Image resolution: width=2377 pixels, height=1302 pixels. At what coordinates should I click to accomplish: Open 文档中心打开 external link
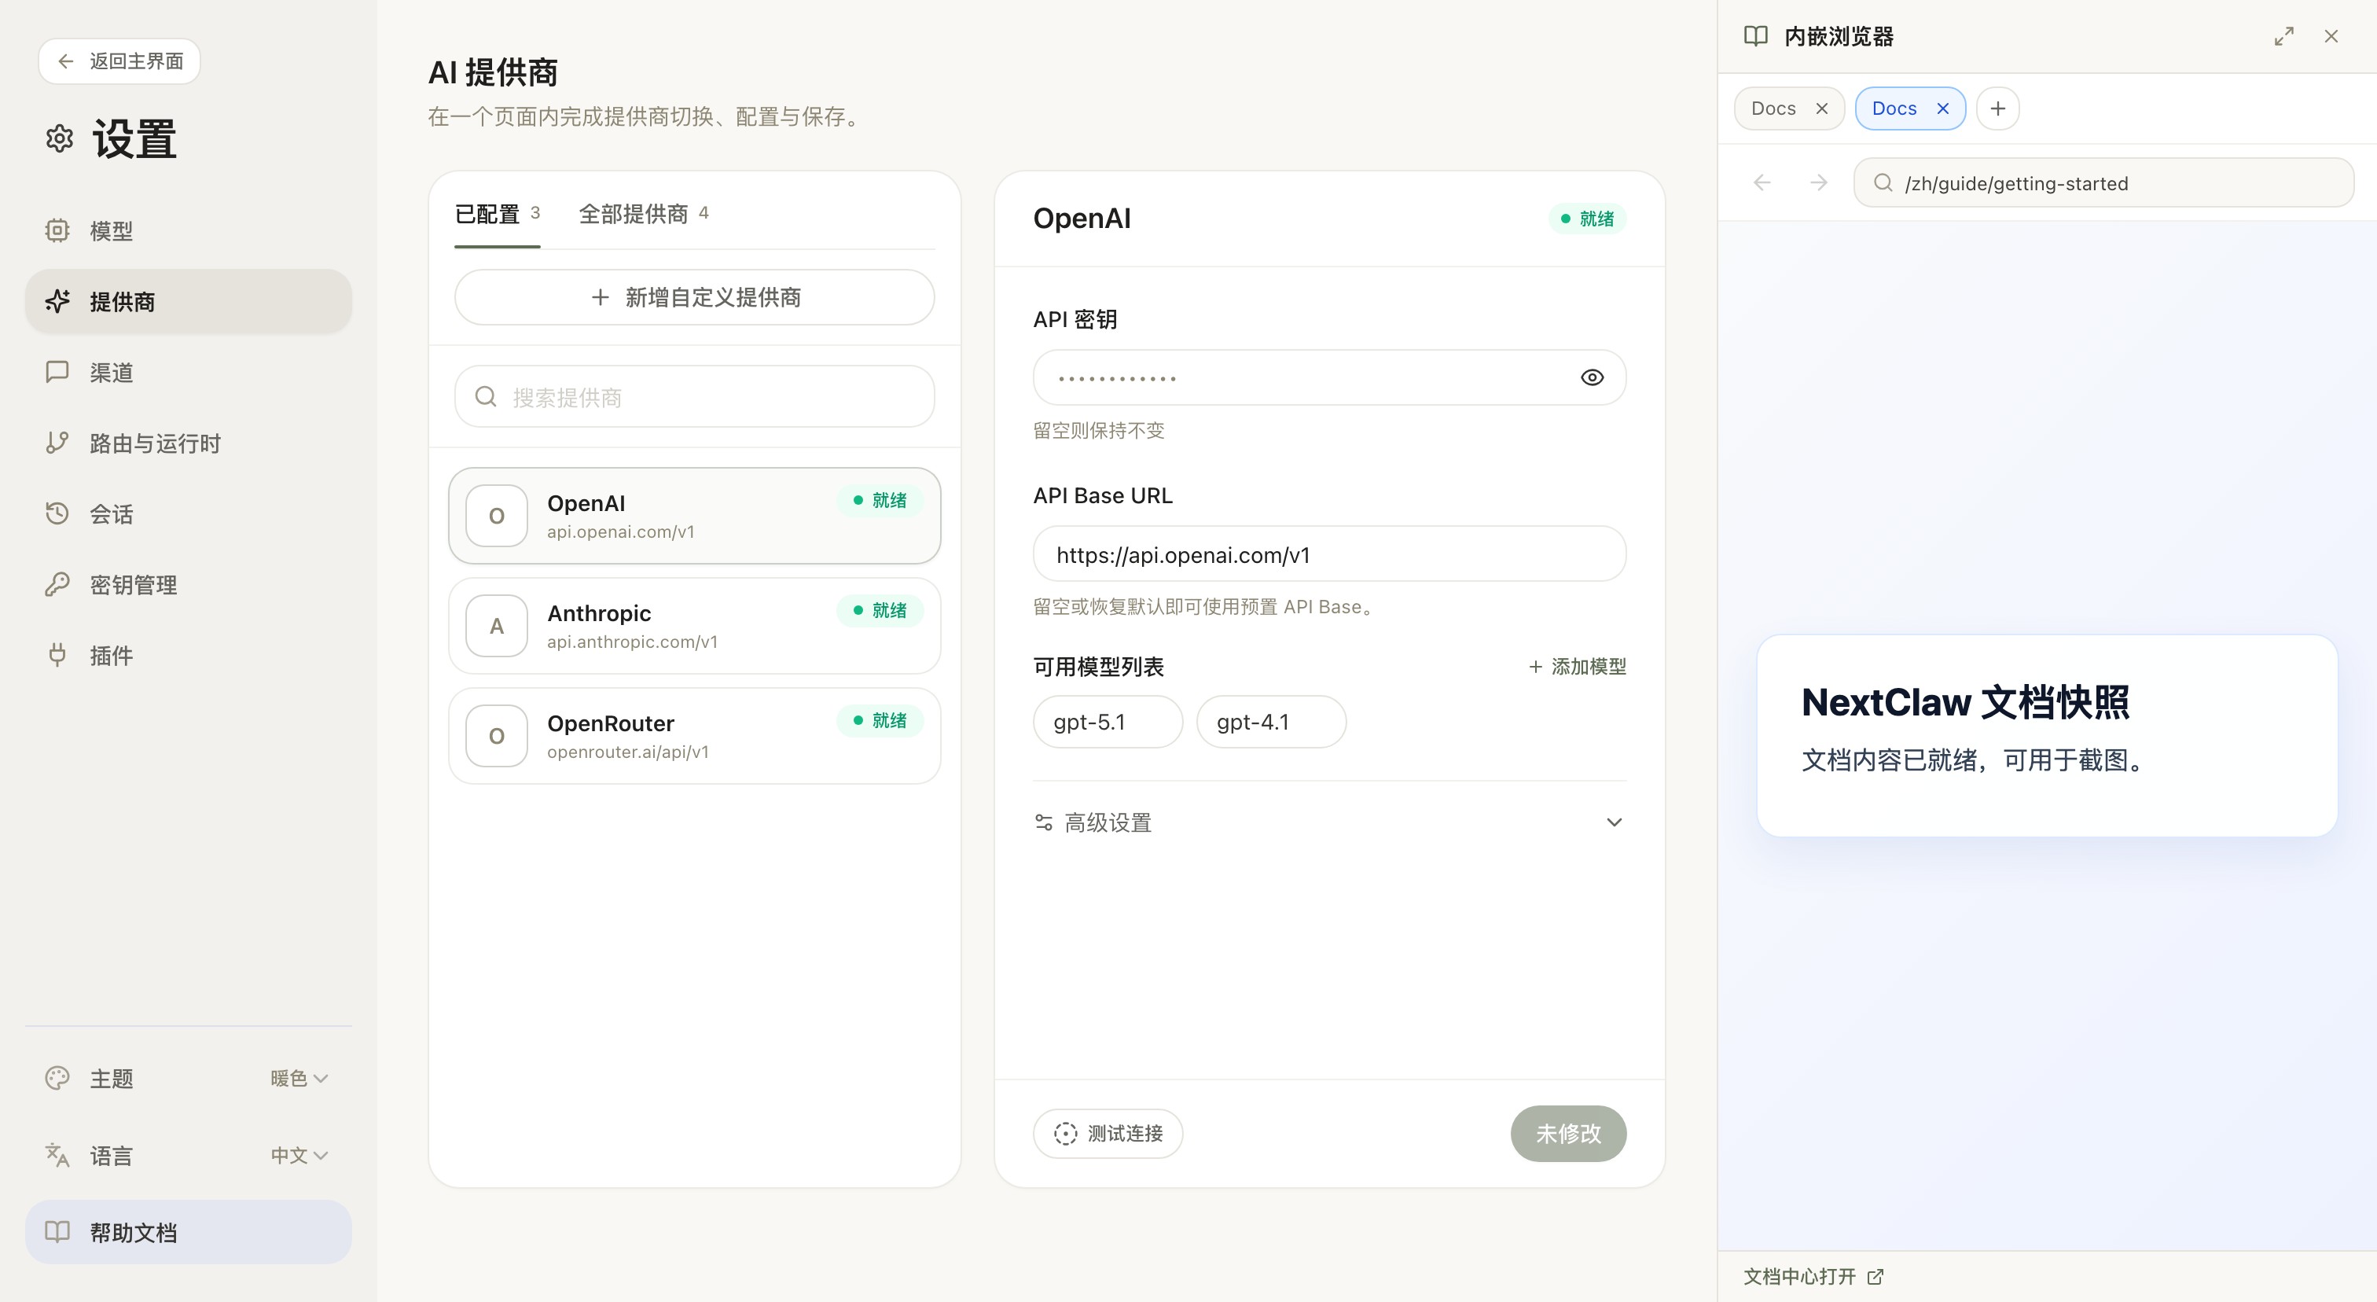1811,1276
